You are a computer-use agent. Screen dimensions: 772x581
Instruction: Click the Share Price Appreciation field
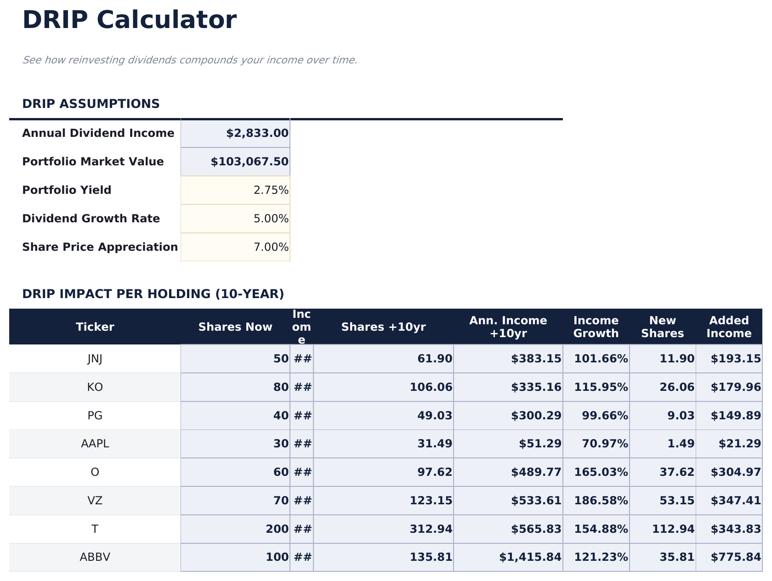click(x=235, y=247)
